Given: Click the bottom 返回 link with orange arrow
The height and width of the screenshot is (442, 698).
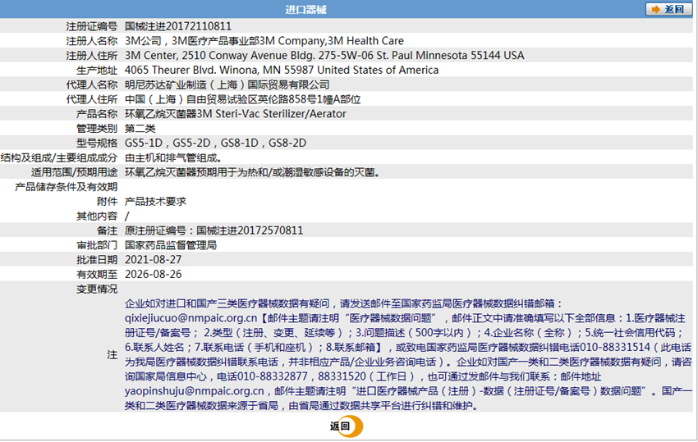Looking at the screenshot, I should coord(345,426).
